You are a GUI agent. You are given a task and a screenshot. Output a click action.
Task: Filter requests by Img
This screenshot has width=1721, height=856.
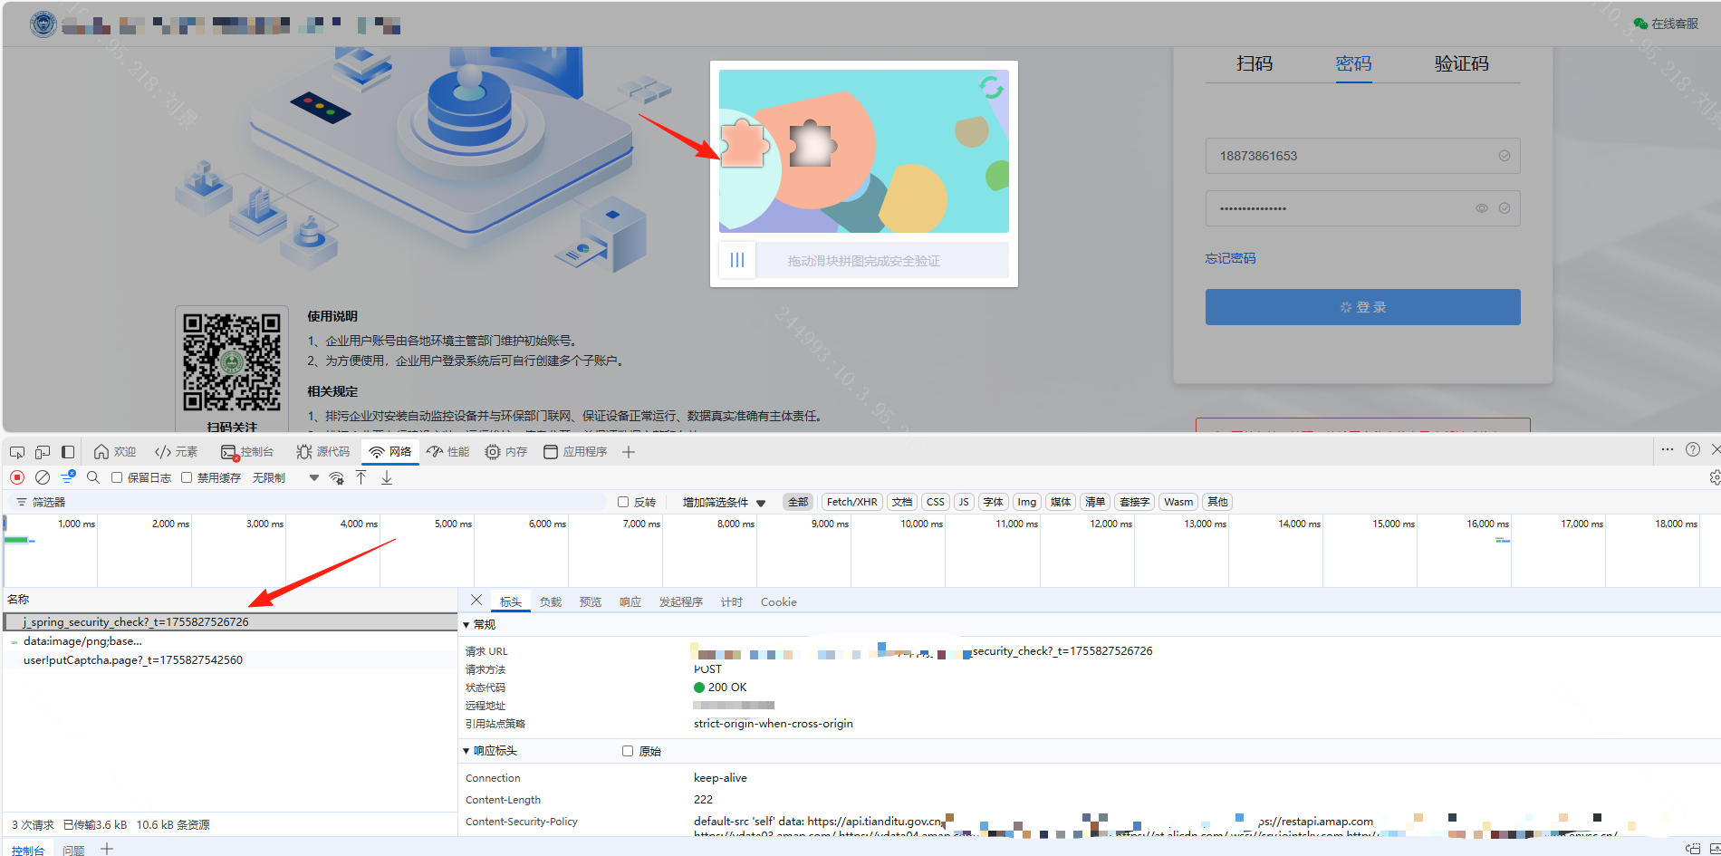click(x=1026, y=502)
